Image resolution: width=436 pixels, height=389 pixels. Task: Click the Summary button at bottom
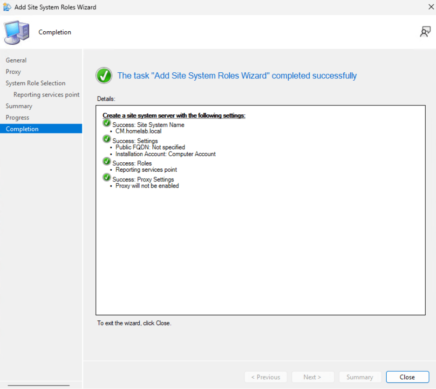(x=360, y=377)
